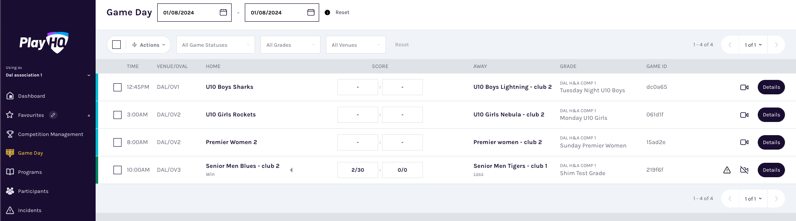Click the video camera icon for U10 Boys Sharks game
The width and height of the screenshot is (796, 221).
click(x=744, y=87)
